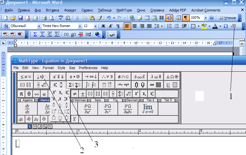Click the Sets tab button

pyautogui.click(x=98, y=100)
